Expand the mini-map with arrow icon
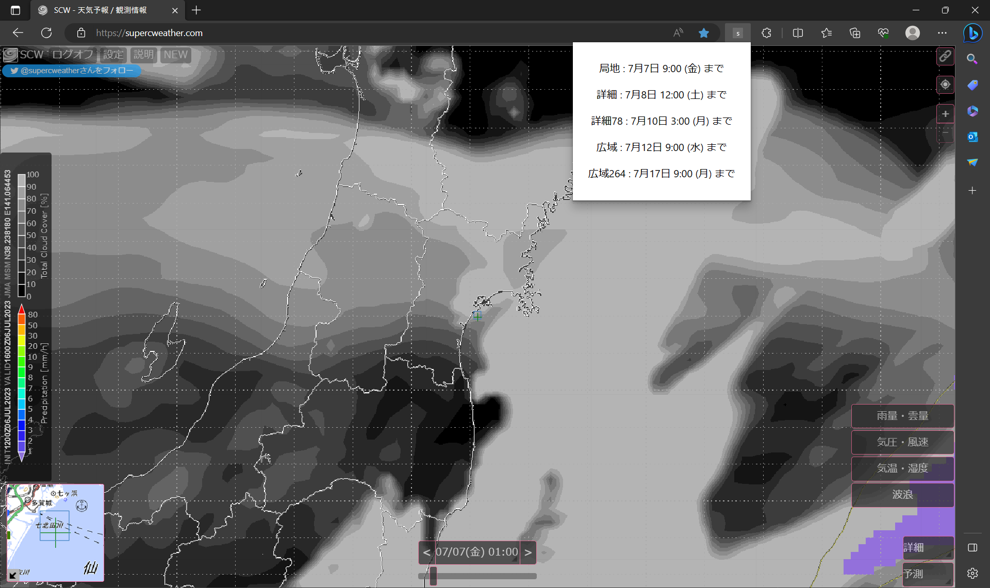The width and height of the screenshot is (990, 588). 13,575
